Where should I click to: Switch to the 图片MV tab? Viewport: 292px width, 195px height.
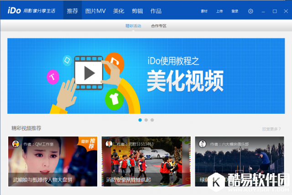tap(95, 11)
